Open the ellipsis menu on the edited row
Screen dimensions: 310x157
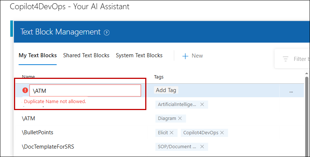(x=291, y=92)
